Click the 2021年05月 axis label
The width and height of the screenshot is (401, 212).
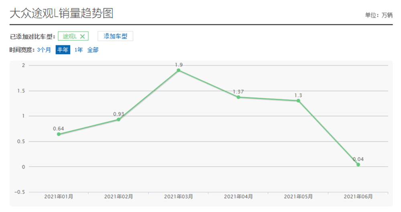pos(298,197)
